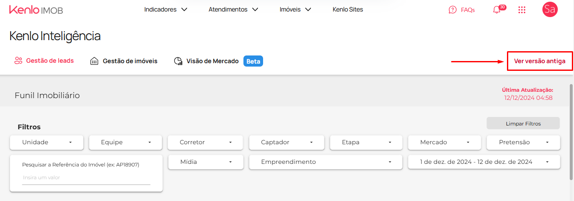Open the FAQs link text
This screenshot has height=201, width=574.
[x=468, y=10]
